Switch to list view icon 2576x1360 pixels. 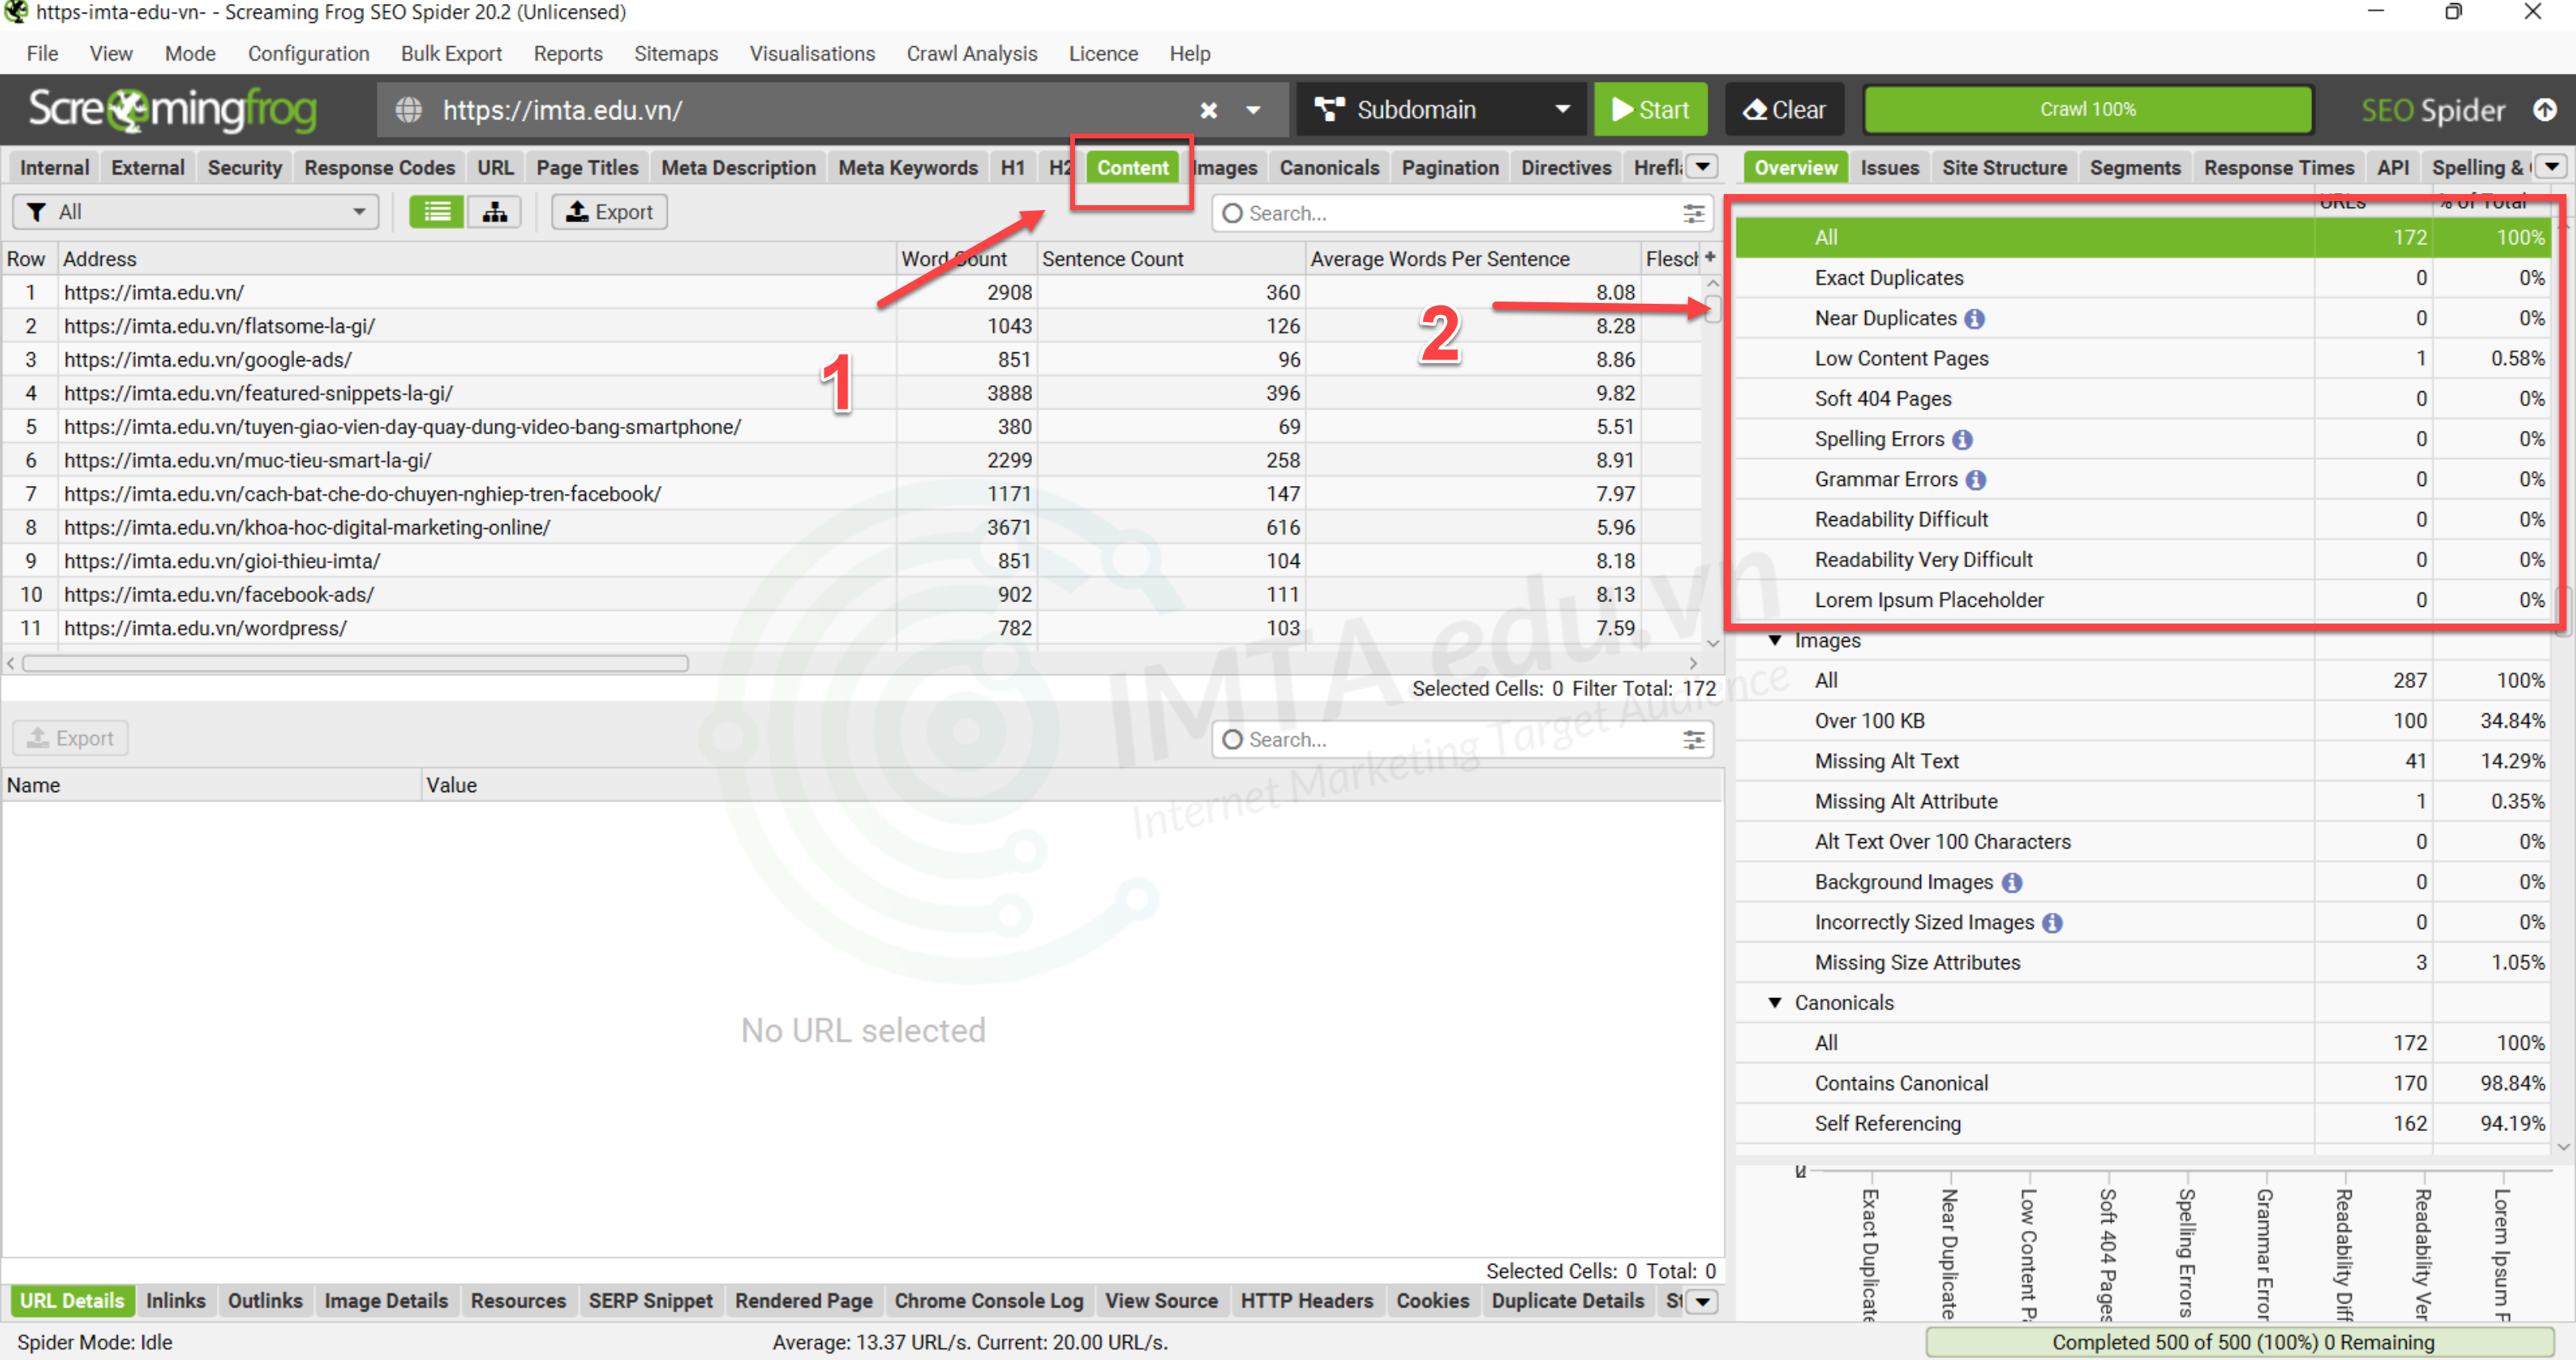pos(436,212)
